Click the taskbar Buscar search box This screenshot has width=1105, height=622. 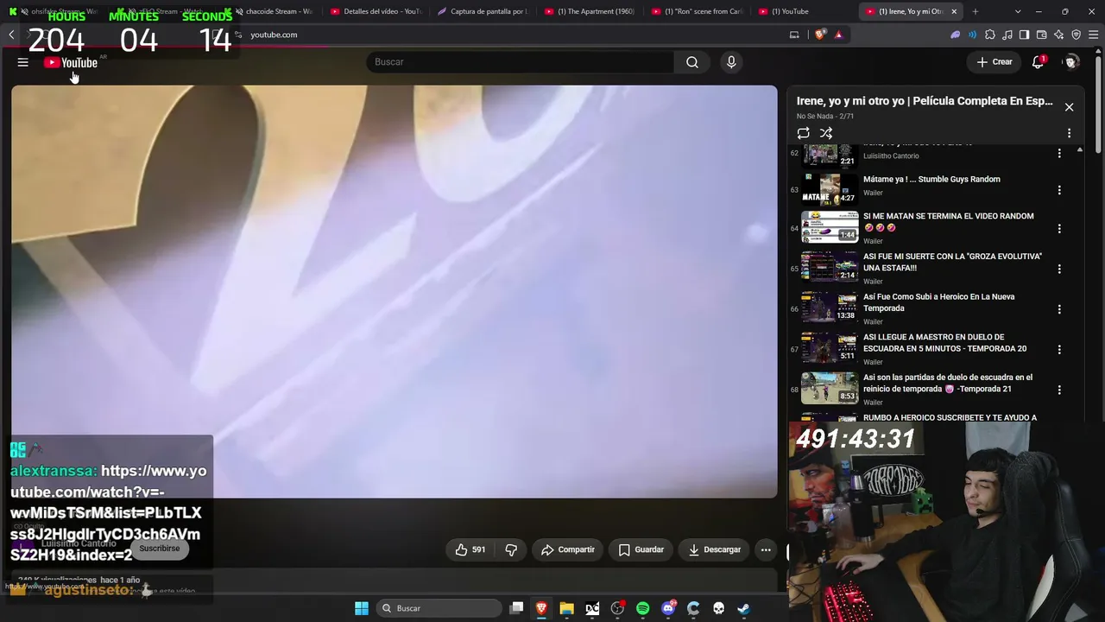click(438, 608)
